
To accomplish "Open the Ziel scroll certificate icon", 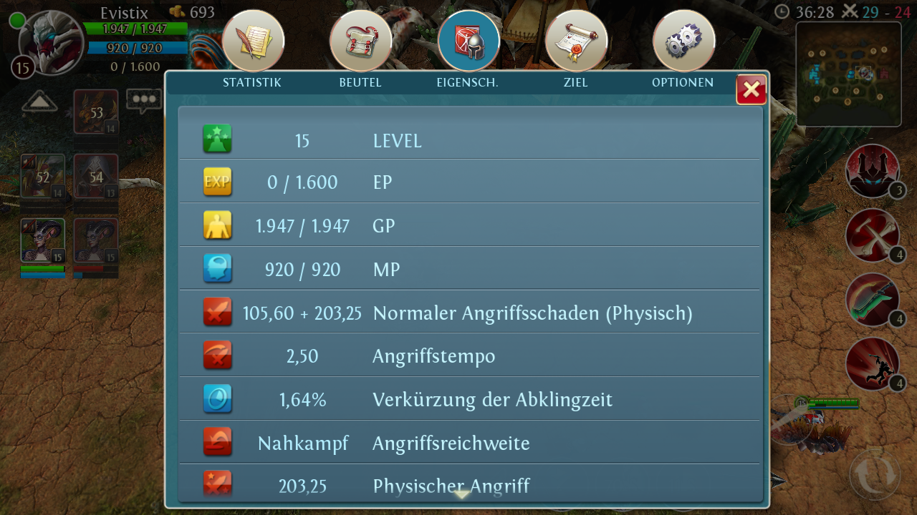I will (576, 41).
